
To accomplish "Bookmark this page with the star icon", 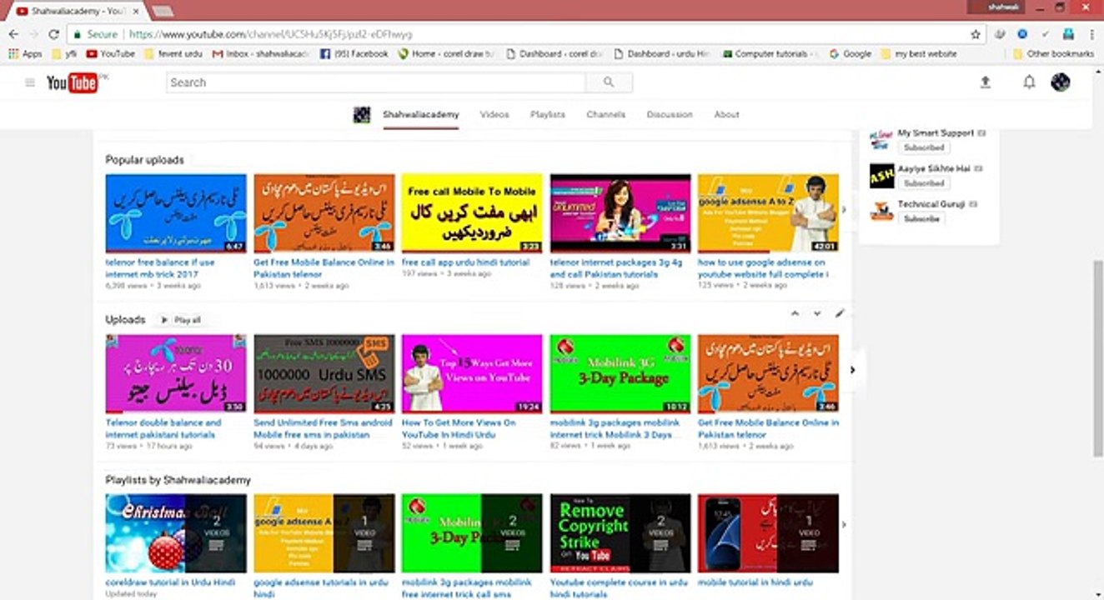I will tap(976, 34).
